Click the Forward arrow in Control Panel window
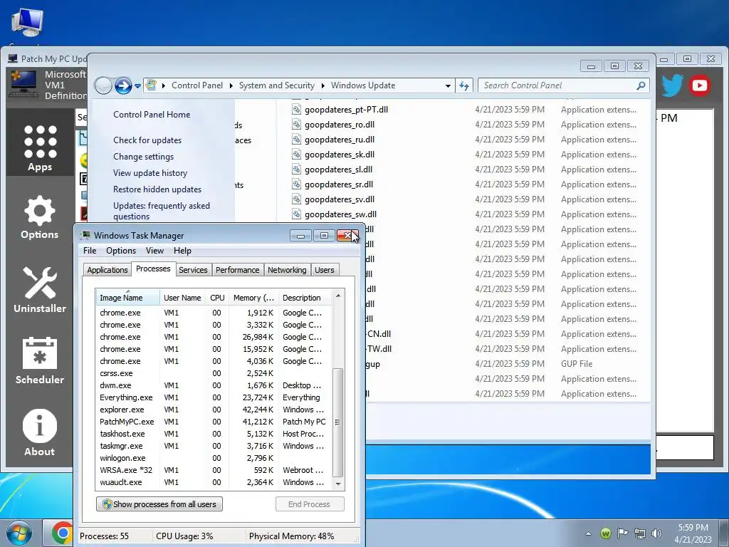Screen dimensions: 729x547 coord(122,85)
